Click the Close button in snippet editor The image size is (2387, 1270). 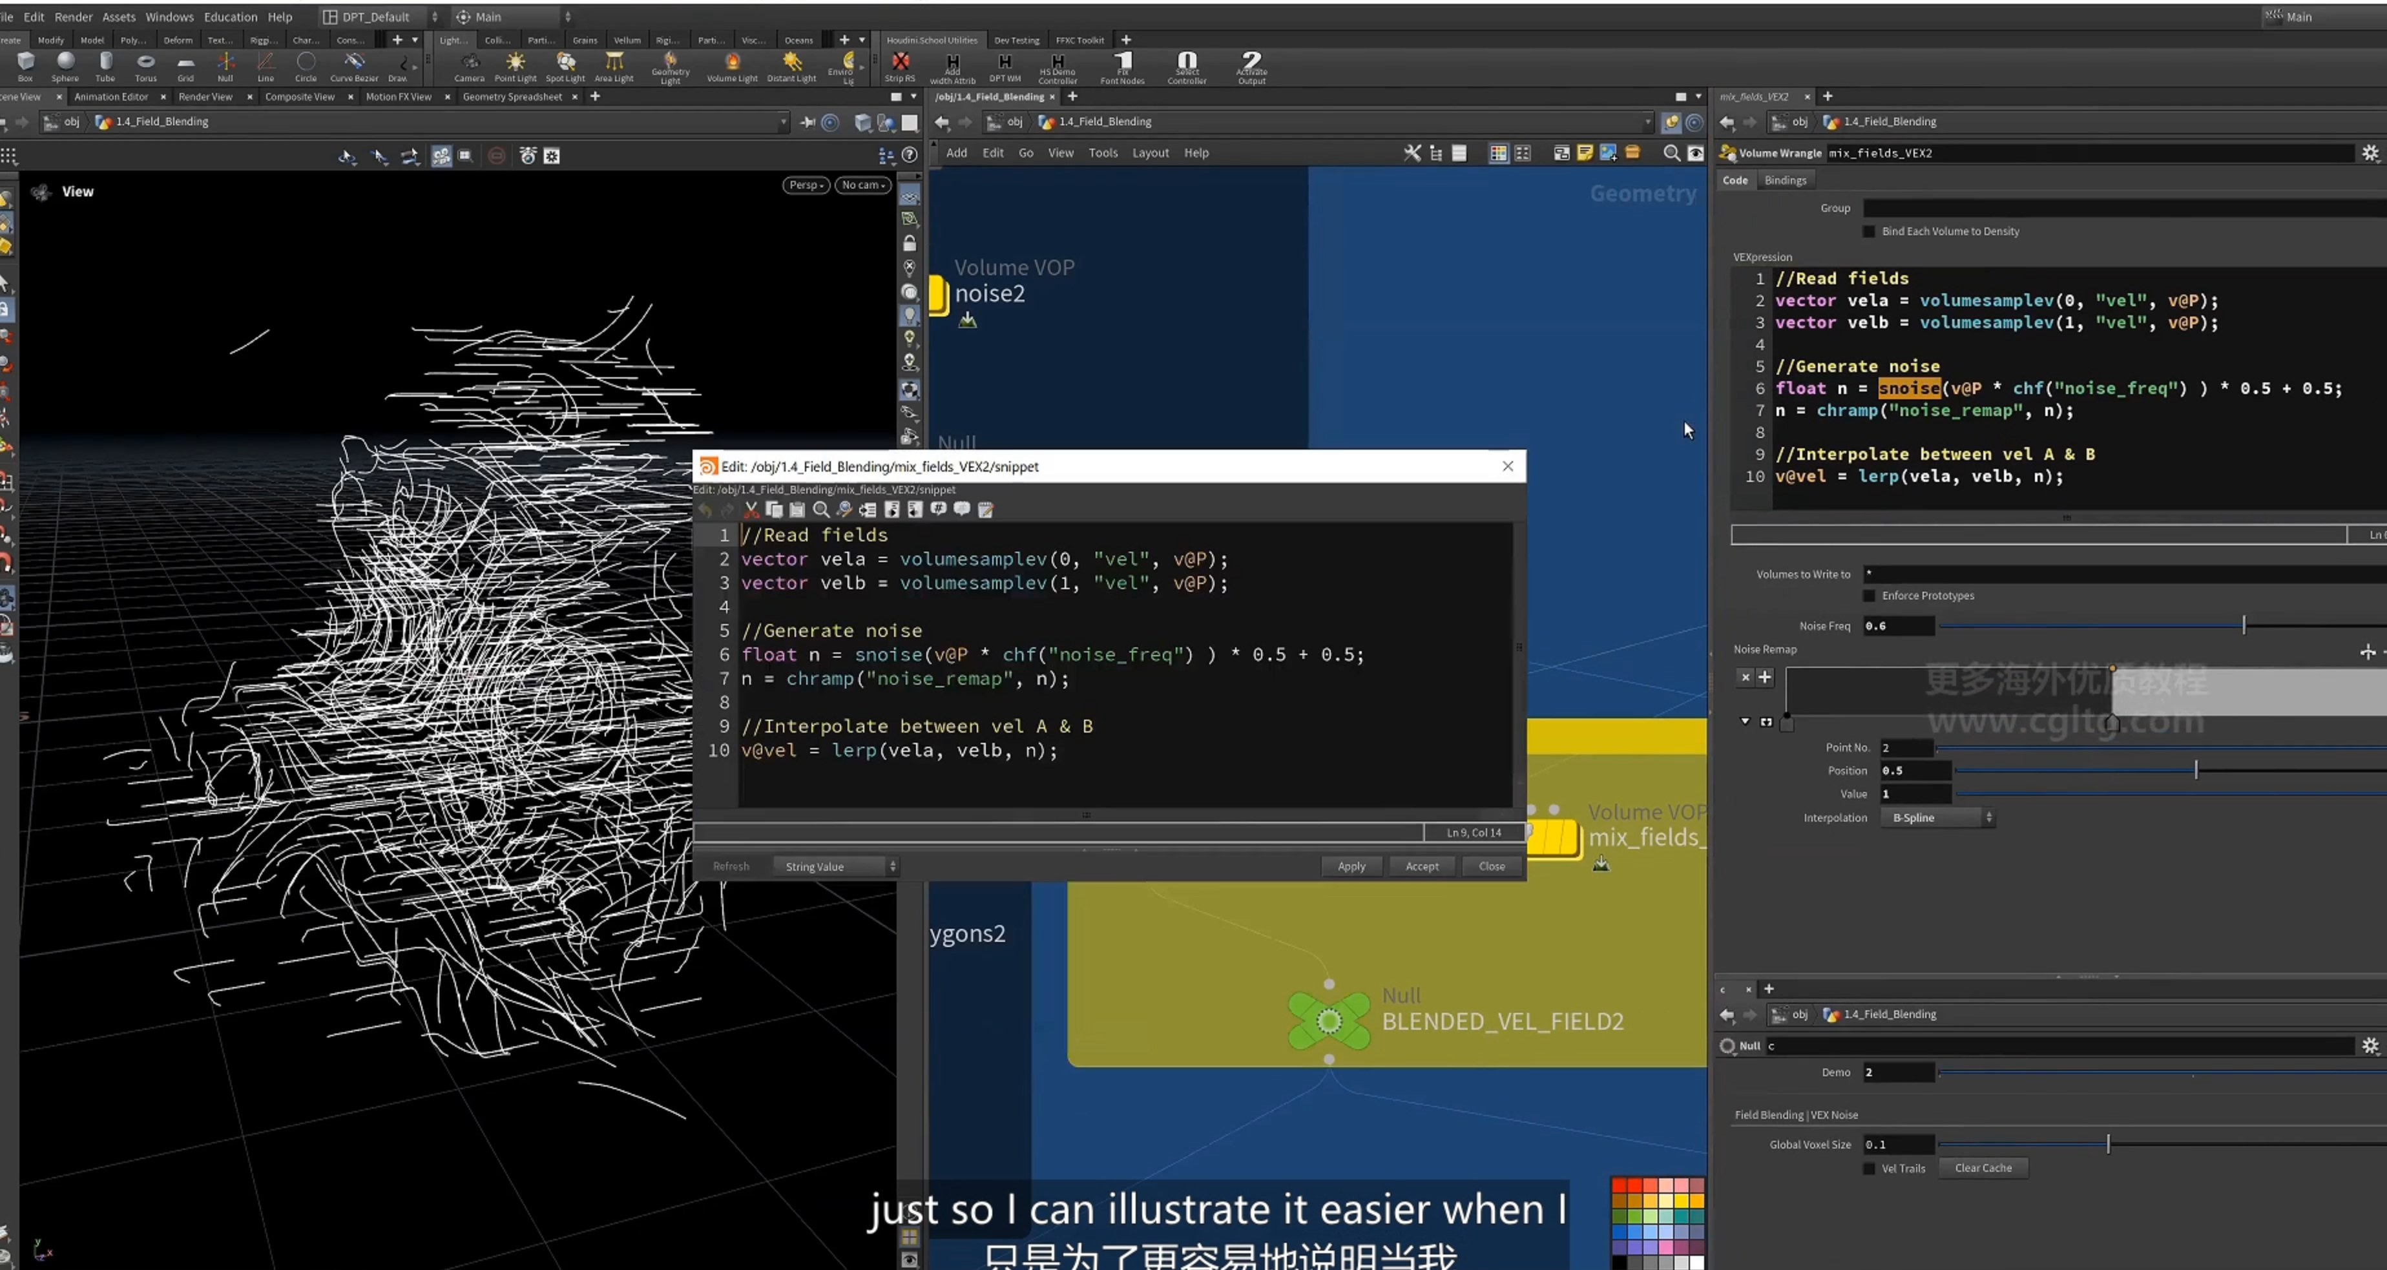click(x=1491, y=867)
